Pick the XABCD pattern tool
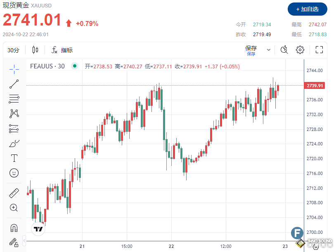This screenshot has height=252, width=336. [x=14, y=114]
